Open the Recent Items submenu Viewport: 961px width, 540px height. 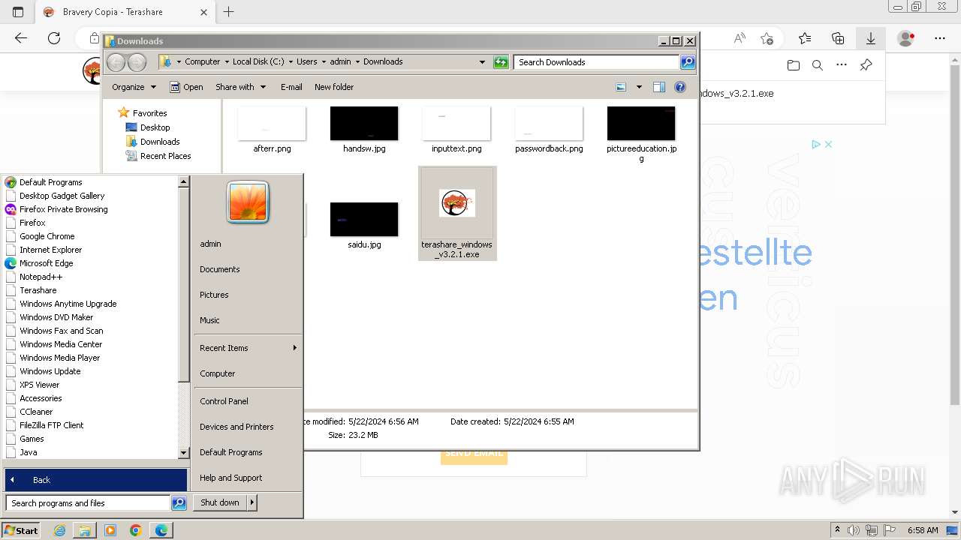pyautogui.click(x=248, y=348)
